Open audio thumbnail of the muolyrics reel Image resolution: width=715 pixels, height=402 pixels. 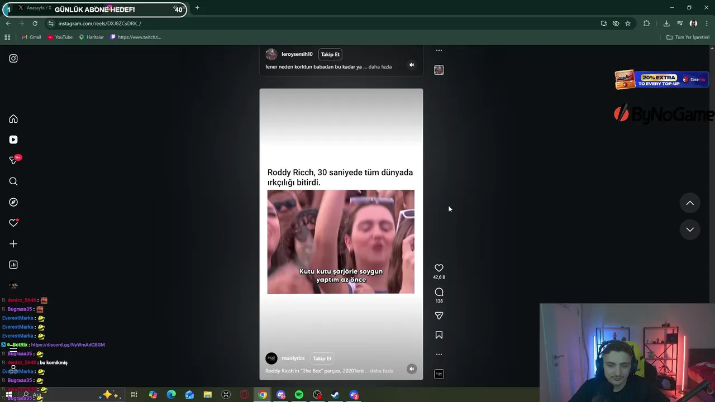click(439, 374)
